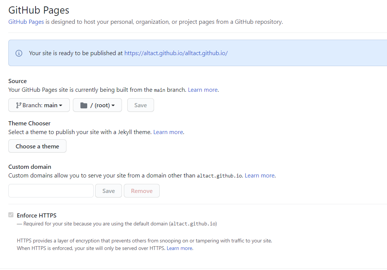Viewport: 387px width, 270px height.
Task: Open Learn more link under Custom domain
Action: (260, 176)
